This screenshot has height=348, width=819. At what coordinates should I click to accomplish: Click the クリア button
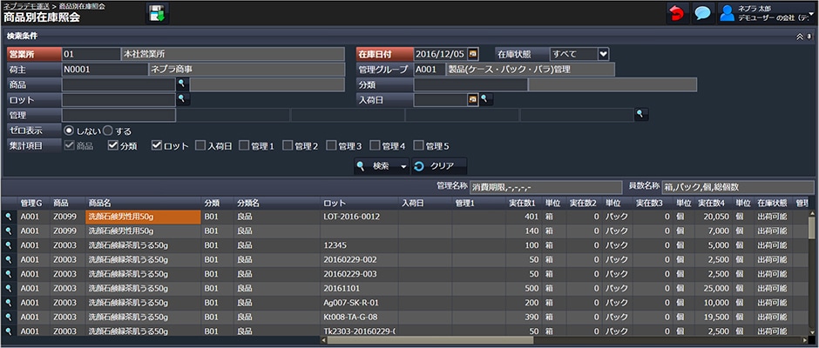pyautogui.click(x=440, y=166)
